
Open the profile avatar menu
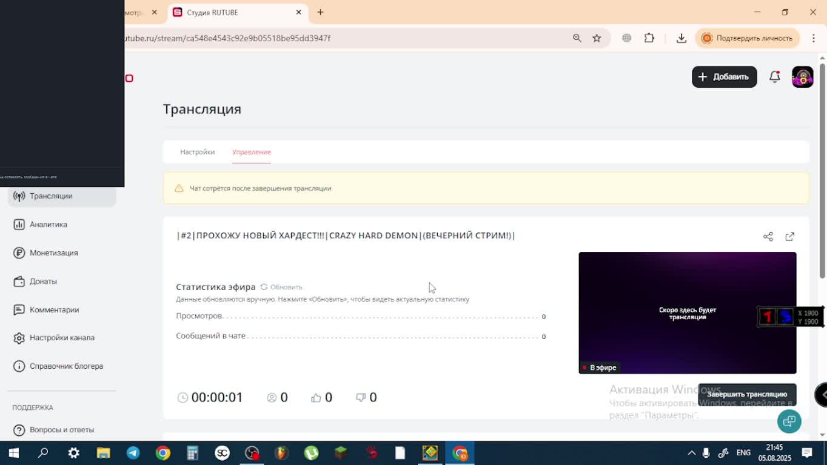(803, 77)
